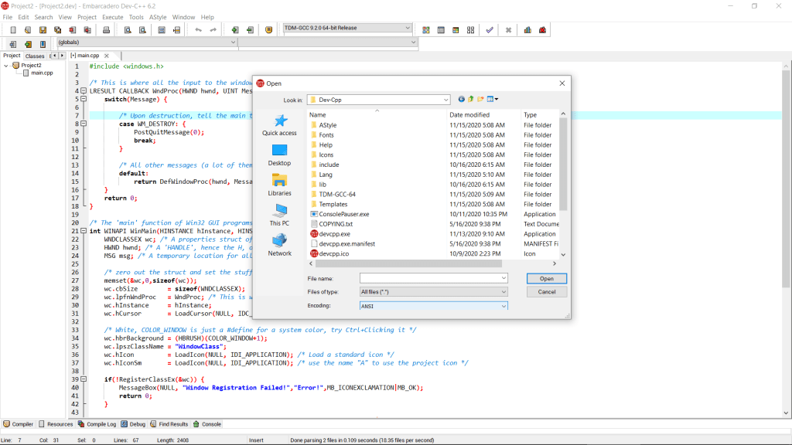Collapse code fold at line 39
792x445 pixels.
pos(84,379)
